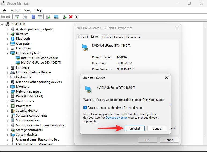Collapse the X12DEXT0 root node
This screenshot has height=152, width=207.
point(3,24)
